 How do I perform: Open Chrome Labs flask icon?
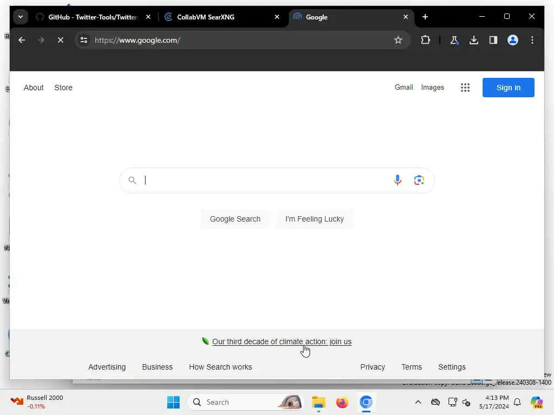[454, 40]
